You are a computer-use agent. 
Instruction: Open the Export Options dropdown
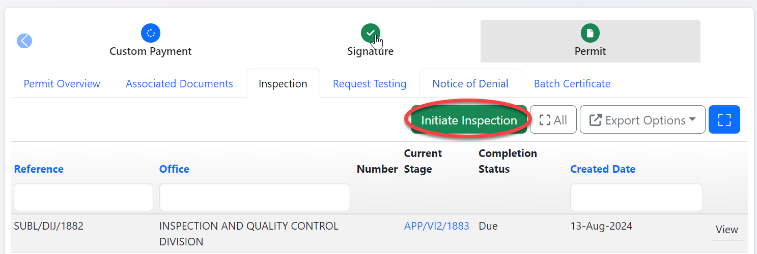[642, 120]
